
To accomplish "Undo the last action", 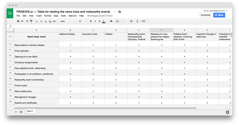I will (x=23, y=21).
